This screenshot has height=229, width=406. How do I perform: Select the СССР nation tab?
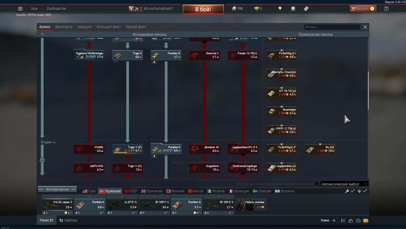point(131,191)
